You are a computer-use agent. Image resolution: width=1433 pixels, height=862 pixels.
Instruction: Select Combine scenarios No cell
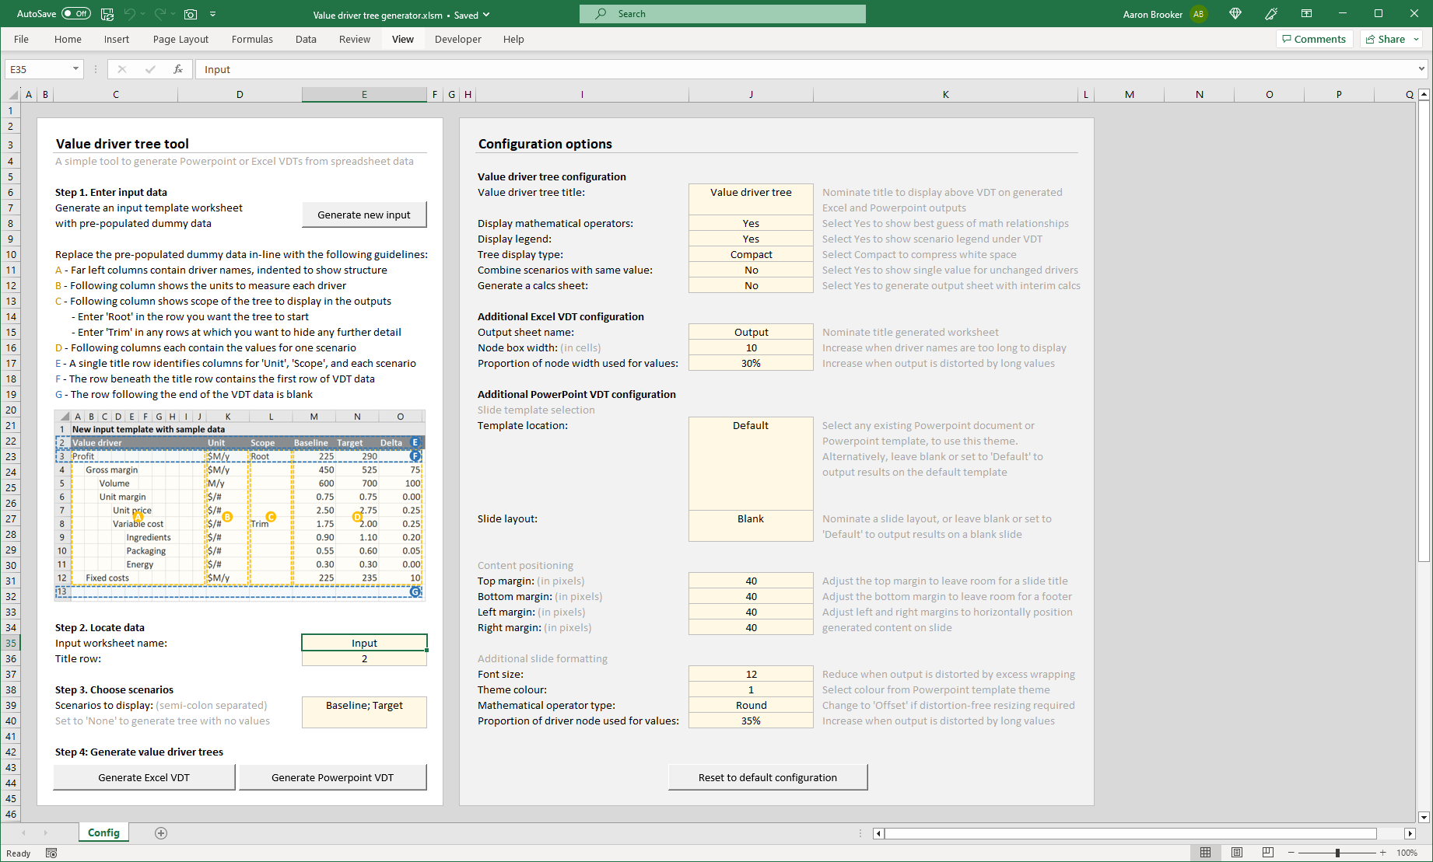(x=751, y=270)
